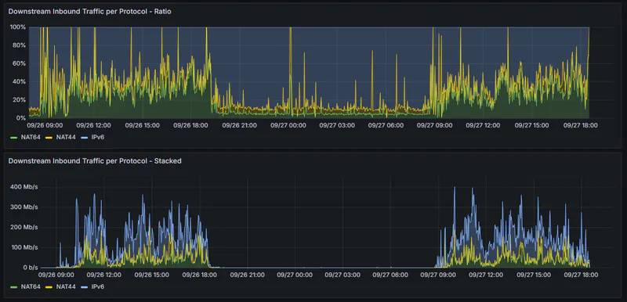Click blue IPv6 color swatch in Ratio legend

click(x=84, y=137)
